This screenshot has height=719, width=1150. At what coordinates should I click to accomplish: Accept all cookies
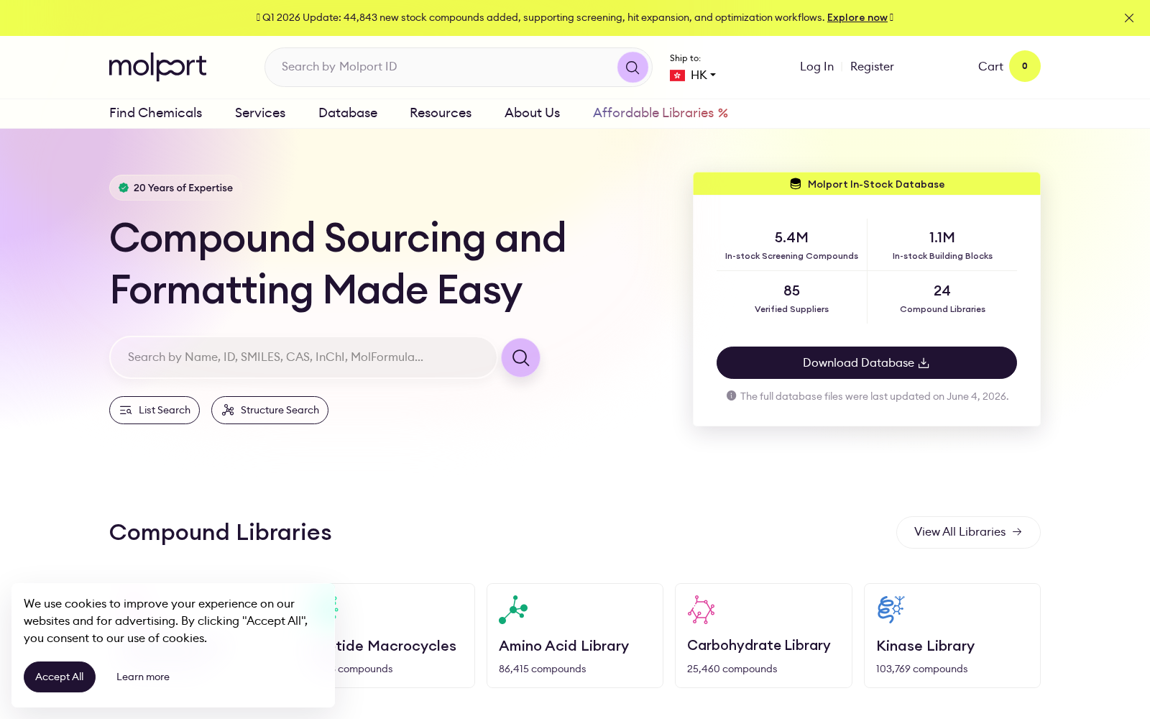tap(60, 677)
